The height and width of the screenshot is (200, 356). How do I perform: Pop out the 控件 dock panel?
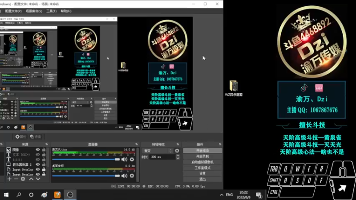[x=220, y=144]
